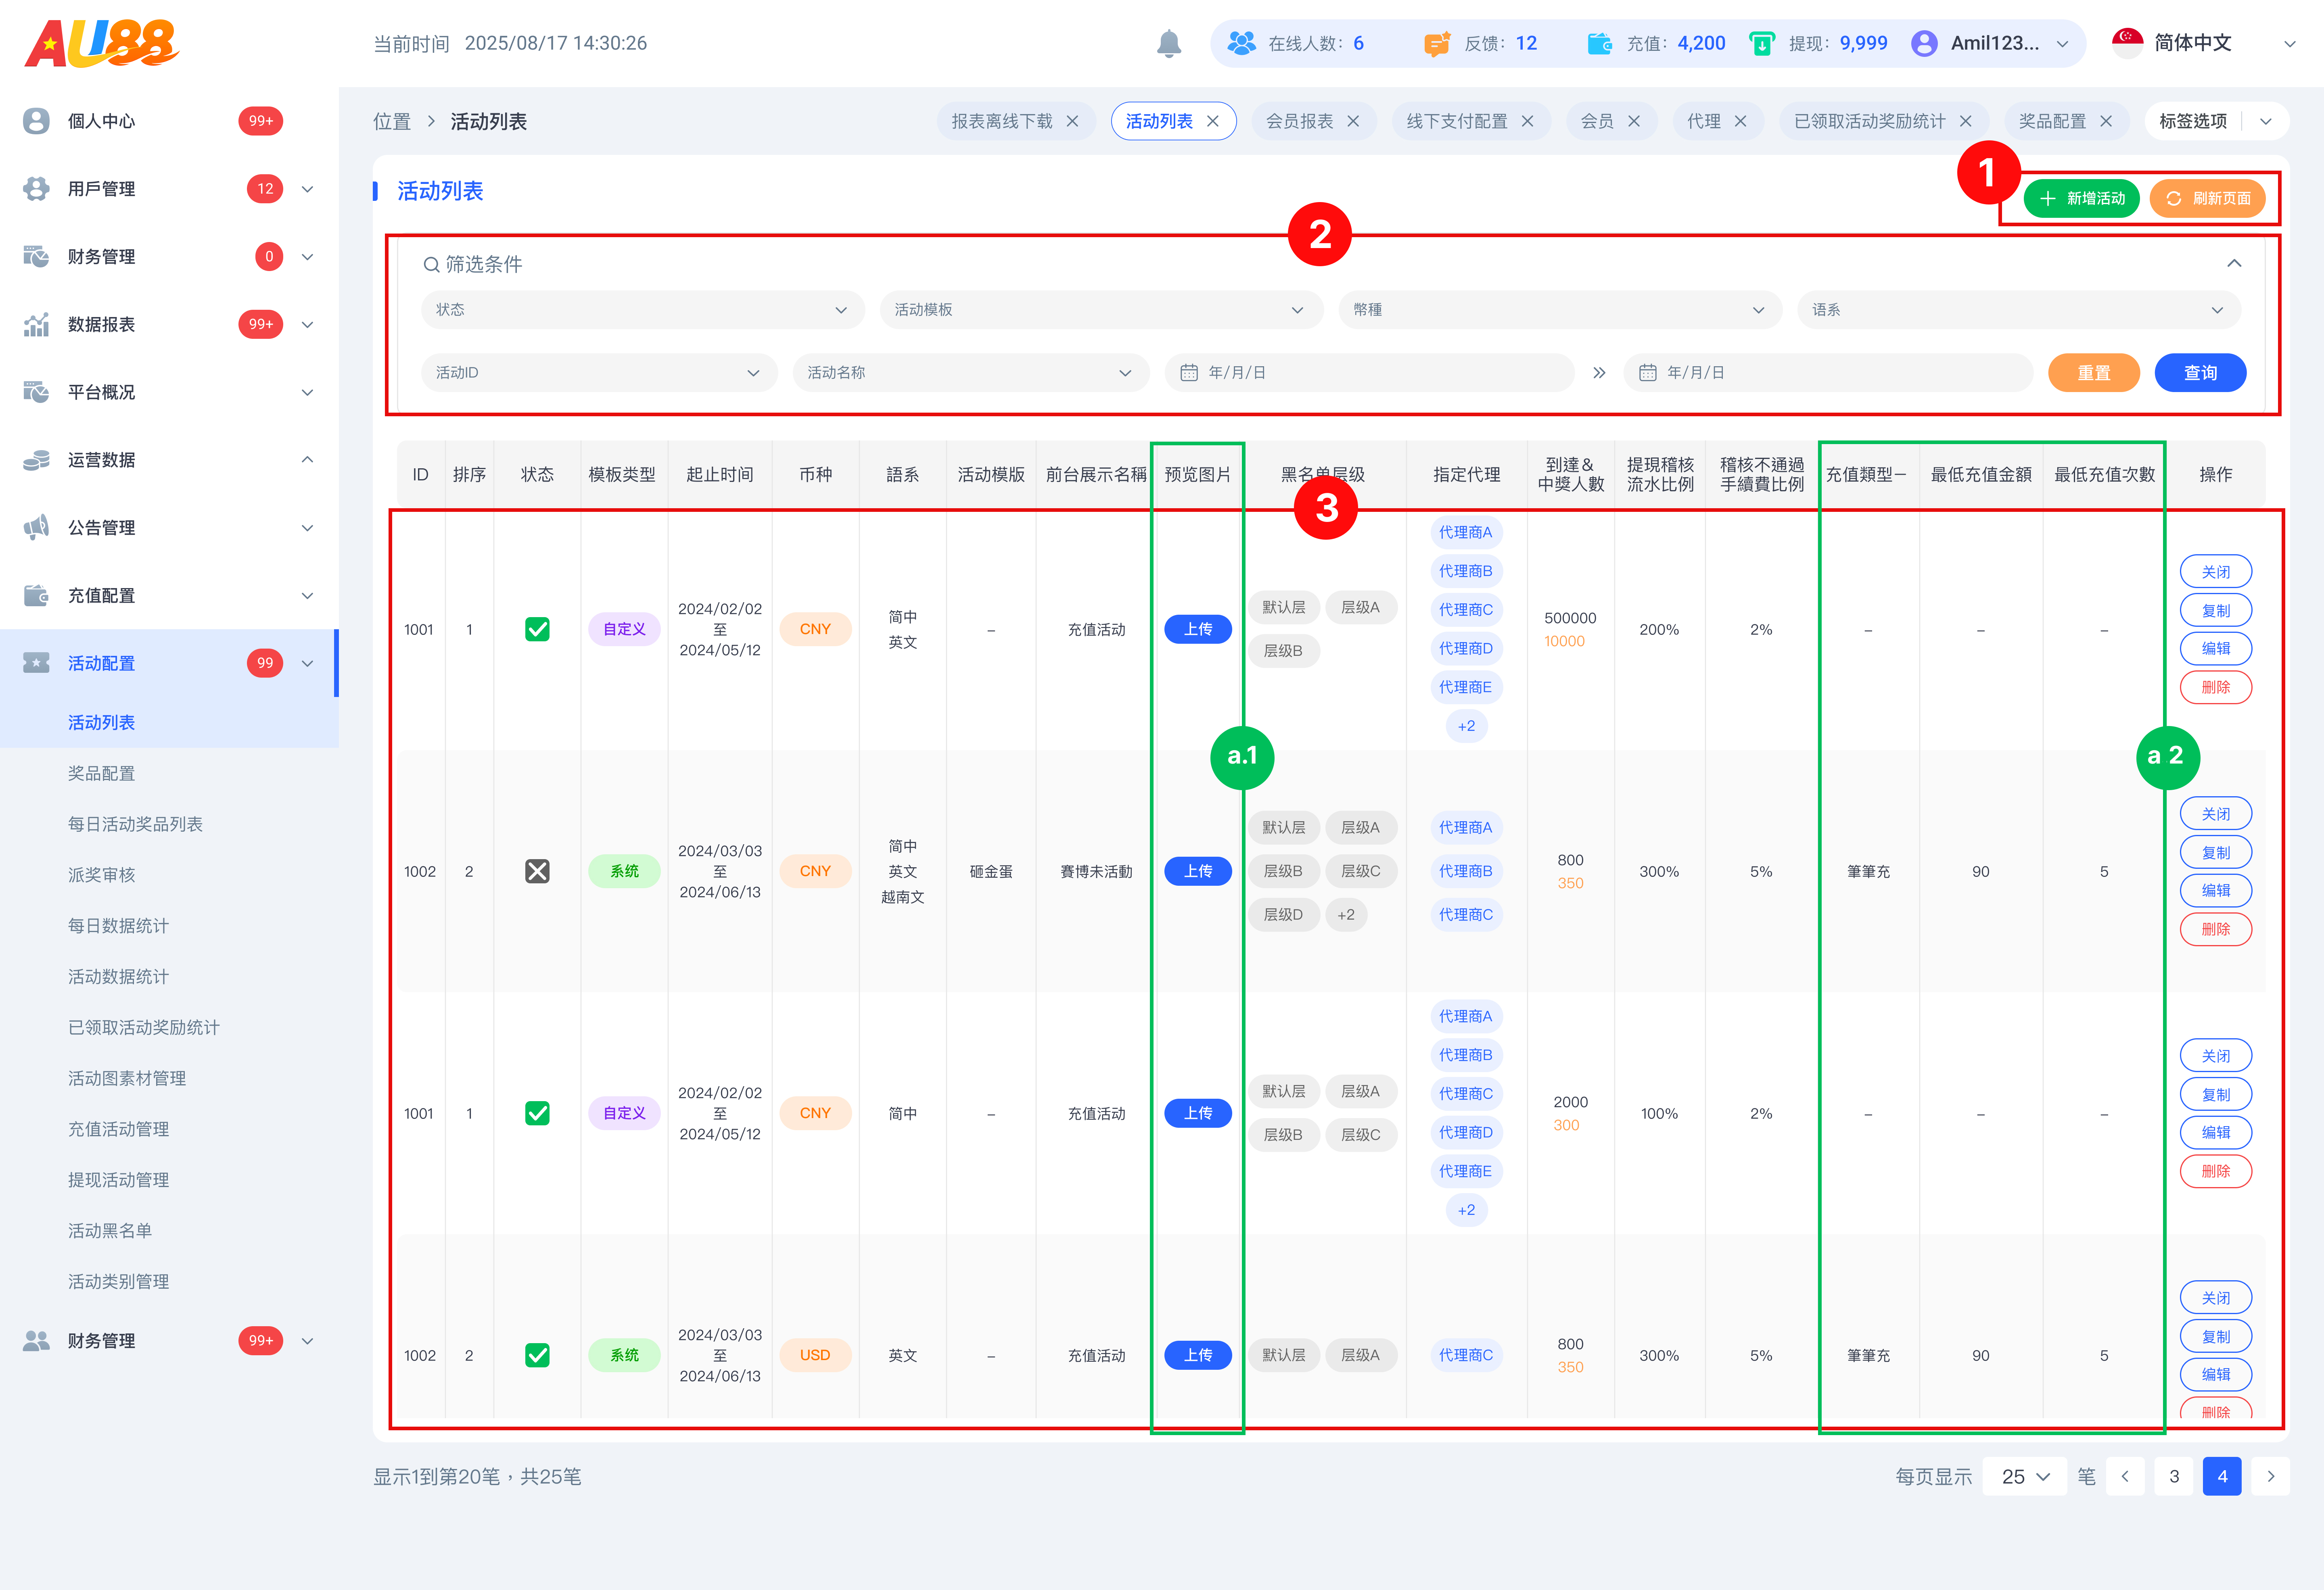Toggle status checkbox for first 1001 row
This screenshot has width=2324, height=1590.
pyautogui.click(x=537, y=629)
